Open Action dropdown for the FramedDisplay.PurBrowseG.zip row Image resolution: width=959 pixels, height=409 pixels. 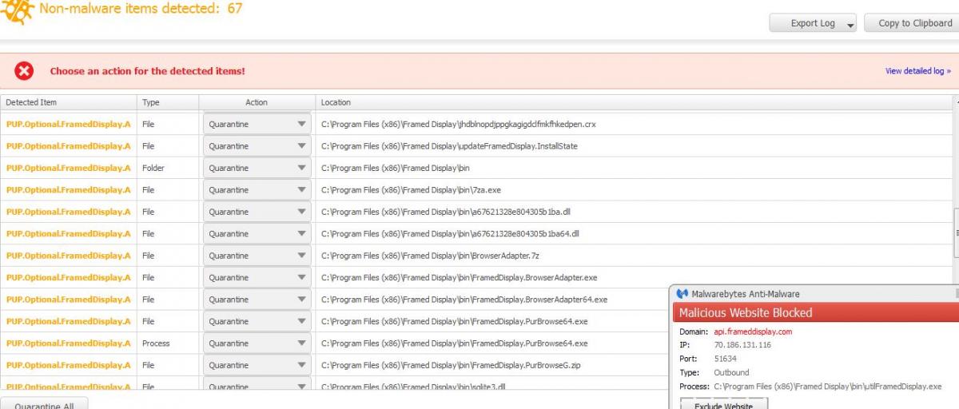(257, 365)
